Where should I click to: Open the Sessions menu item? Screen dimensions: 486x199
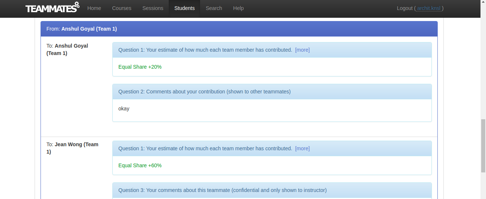tap(153, 8)
